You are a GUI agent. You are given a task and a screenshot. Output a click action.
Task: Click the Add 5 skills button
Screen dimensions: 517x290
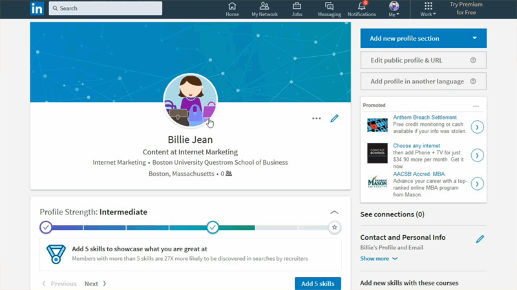(x=317, y=284)
